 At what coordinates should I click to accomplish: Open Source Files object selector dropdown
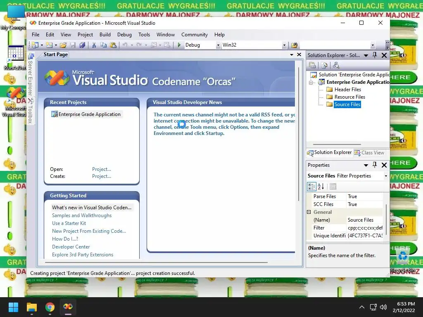pyautogui.click(x=386, y=176)
